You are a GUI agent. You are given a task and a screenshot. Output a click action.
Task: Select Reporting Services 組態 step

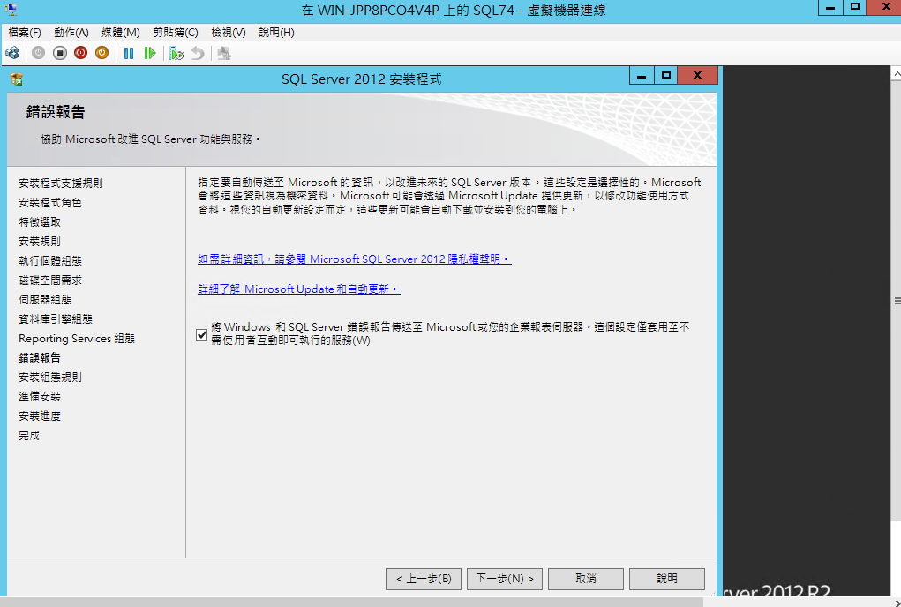click(x=77, y=339)
